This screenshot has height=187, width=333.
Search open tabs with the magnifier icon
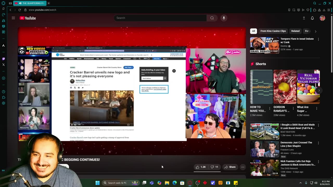(x=315, y=3)
